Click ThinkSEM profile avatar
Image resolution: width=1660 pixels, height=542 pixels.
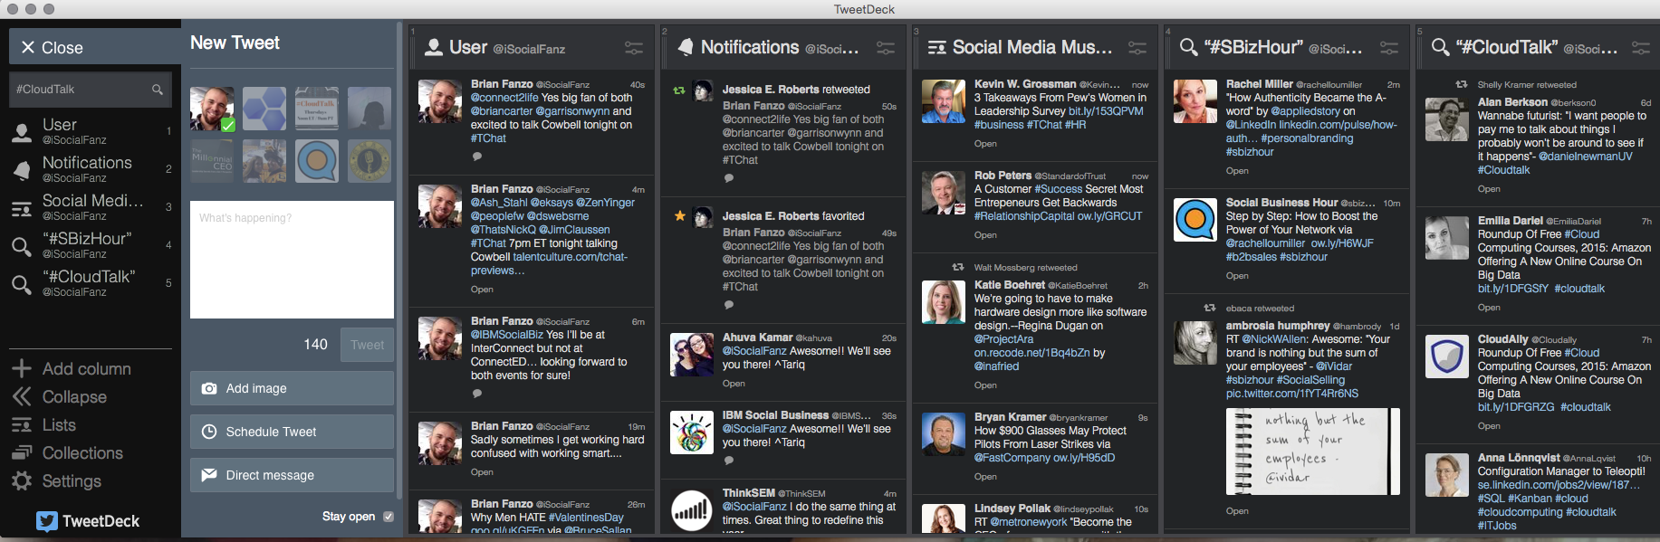(x=692, y=511)
